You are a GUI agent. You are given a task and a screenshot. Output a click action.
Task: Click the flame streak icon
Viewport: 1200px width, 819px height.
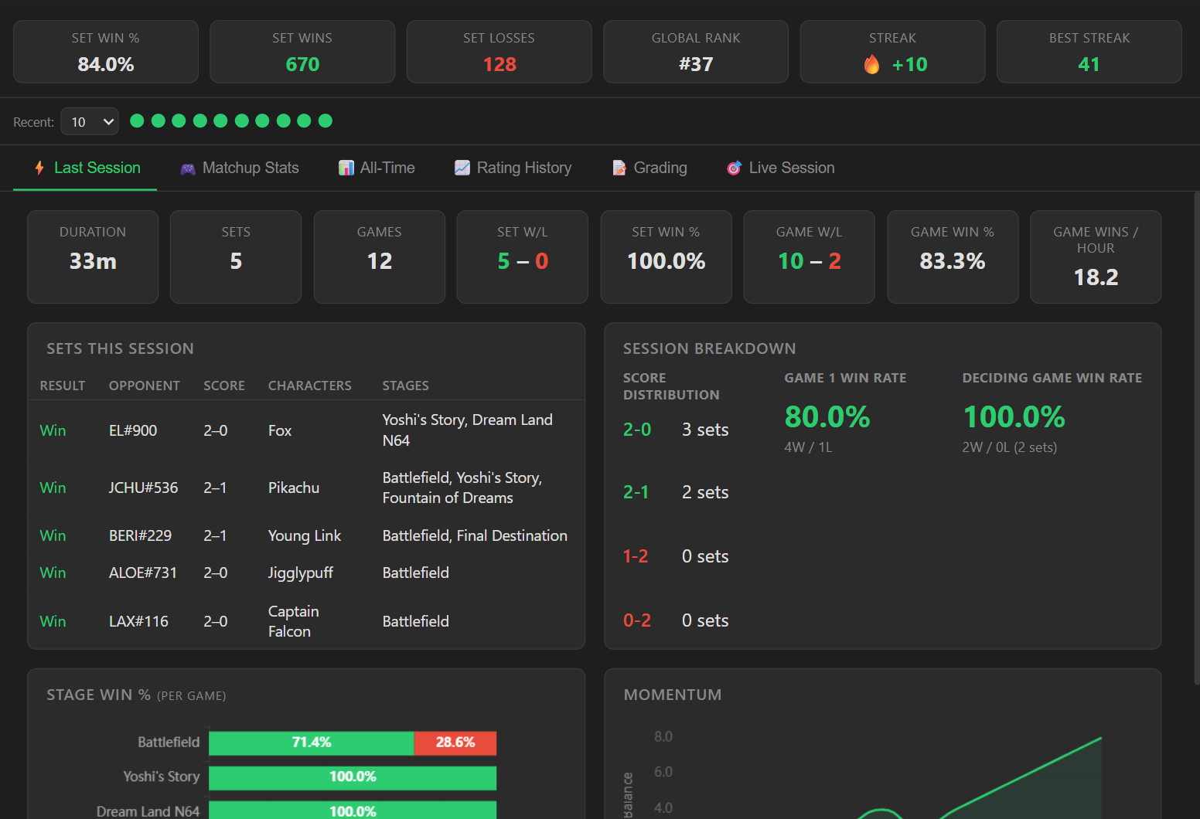[871, 64]
